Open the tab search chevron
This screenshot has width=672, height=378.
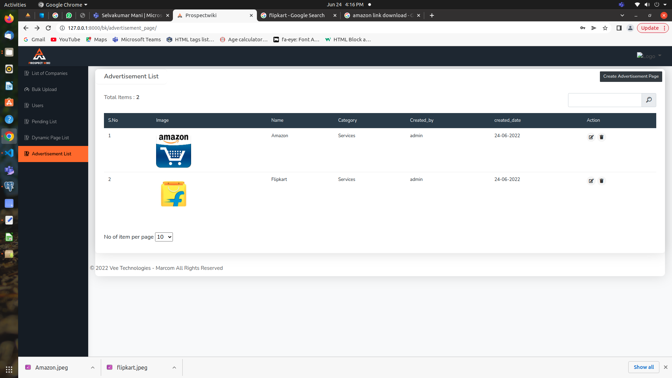point(622,15)
